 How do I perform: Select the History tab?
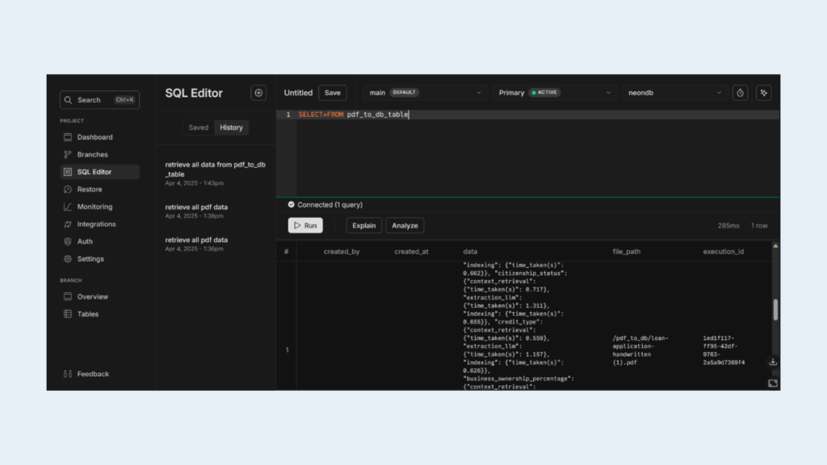tap(231, 128)
